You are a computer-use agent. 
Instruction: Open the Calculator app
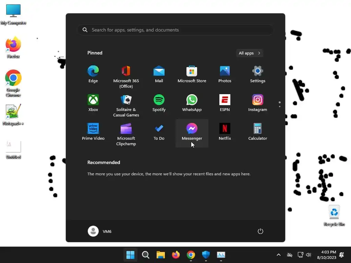pyautogui.click(x=258, y=132)
